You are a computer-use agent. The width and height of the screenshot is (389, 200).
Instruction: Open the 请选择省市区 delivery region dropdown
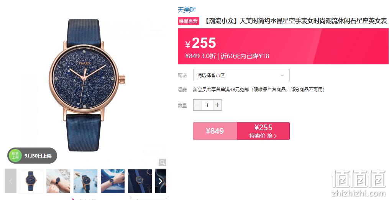pyautogui.click(x=241, y=75)
